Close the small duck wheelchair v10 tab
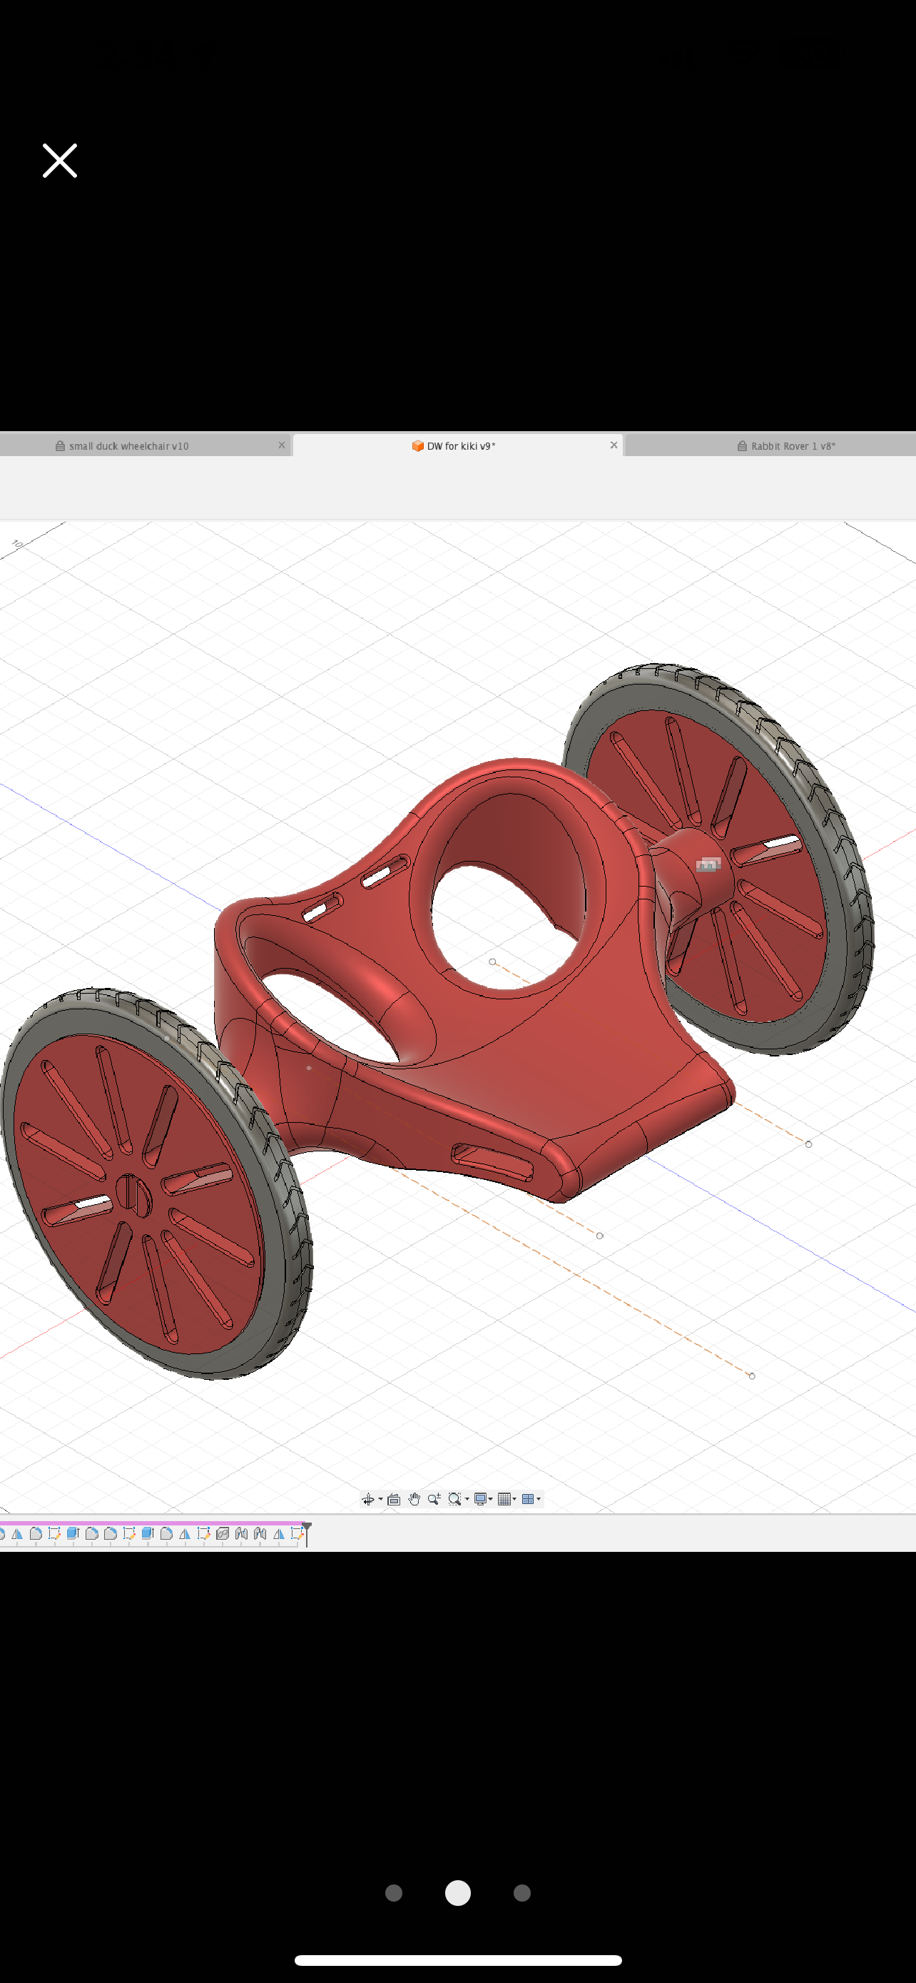Screen dimensions: 916x1983 [x=282, y=445]
